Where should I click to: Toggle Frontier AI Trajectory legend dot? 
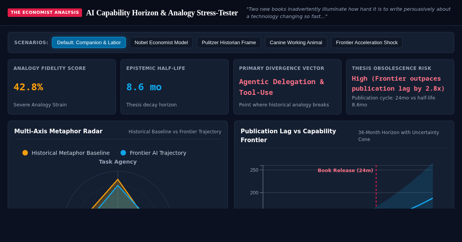point(123,153)
